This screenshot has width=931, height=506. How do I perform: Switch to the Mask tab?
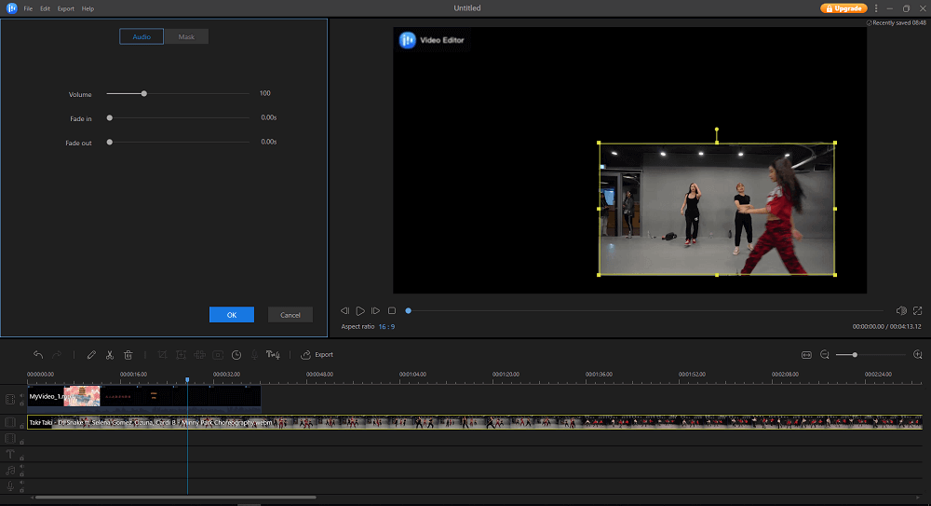coord(186,37)
